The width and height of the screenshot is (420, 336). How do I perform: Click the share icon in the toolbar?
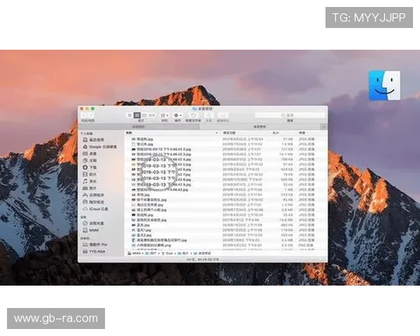206,115
